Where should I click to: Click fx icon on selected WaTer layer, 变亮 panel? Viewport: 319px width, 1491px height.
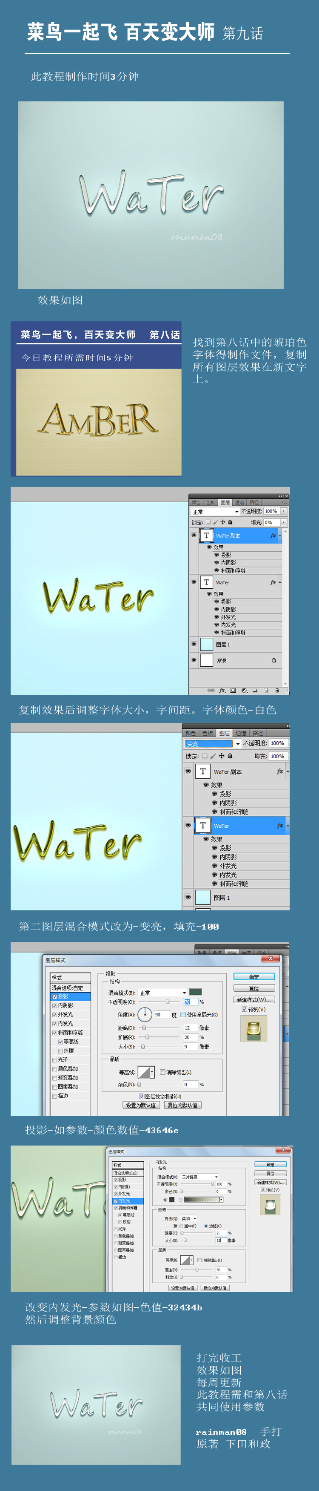pyautogui.click(x=280, y=826)
